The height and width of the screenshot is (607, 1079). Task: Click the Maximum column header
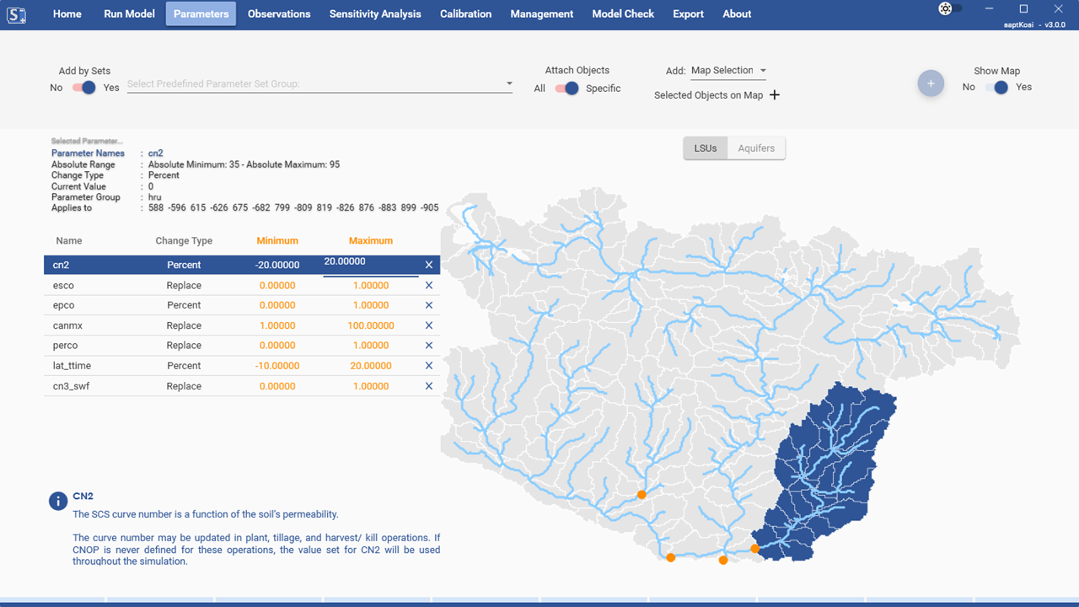click(371, 241)
